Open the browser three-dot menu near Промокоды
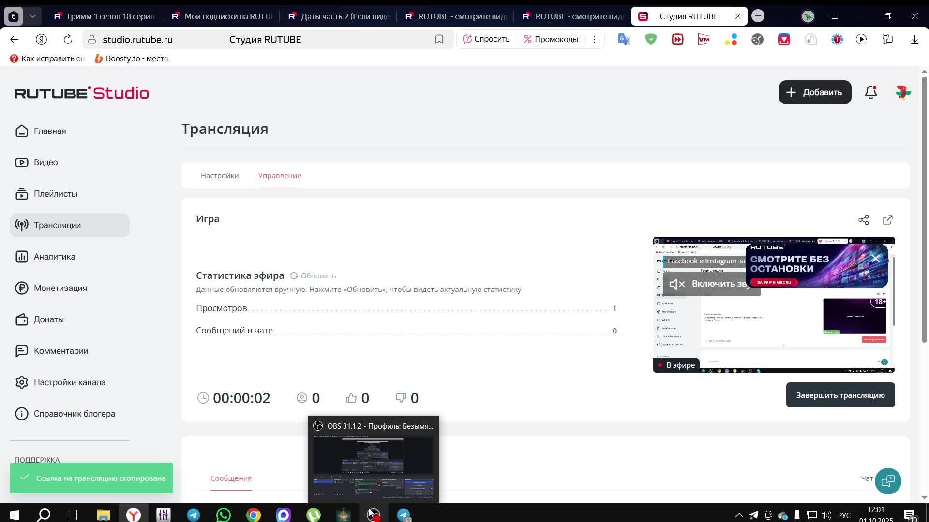 595,39
